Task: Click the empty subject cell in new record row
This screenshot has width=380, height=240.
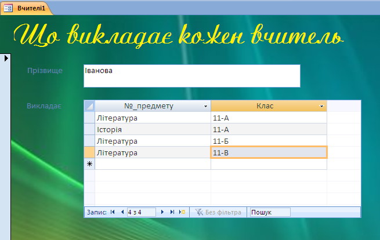Action: [x=153, y=164]
